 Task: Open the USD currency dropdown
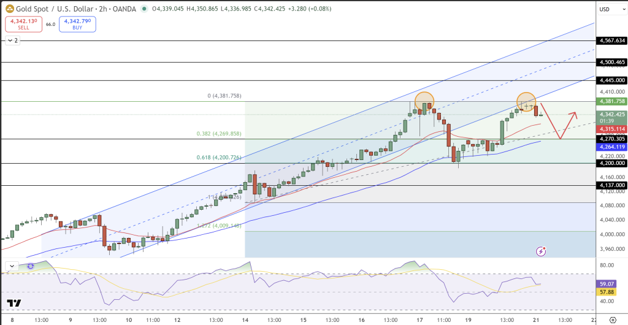point(604,9)
